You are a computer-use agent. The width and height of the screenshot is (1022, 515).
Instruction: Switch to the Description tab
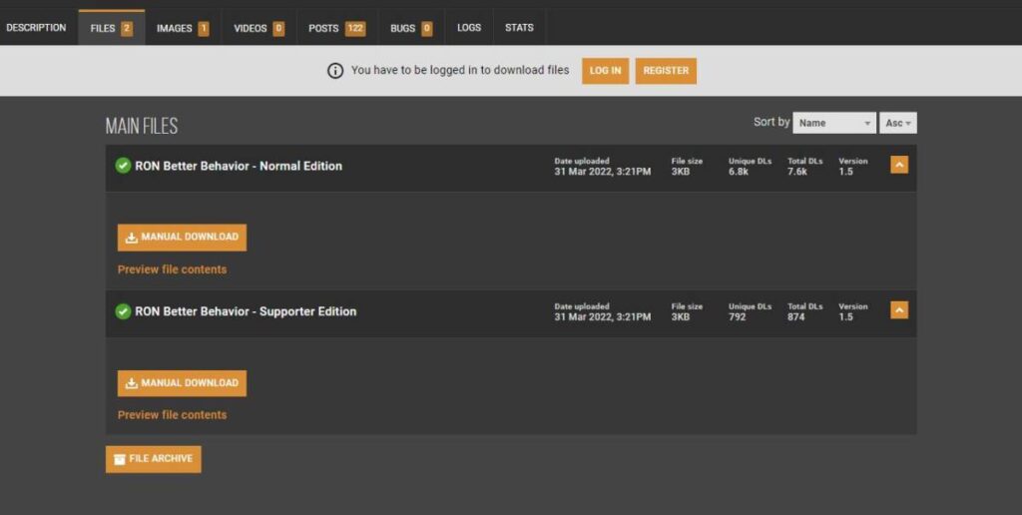coord(36,28)
